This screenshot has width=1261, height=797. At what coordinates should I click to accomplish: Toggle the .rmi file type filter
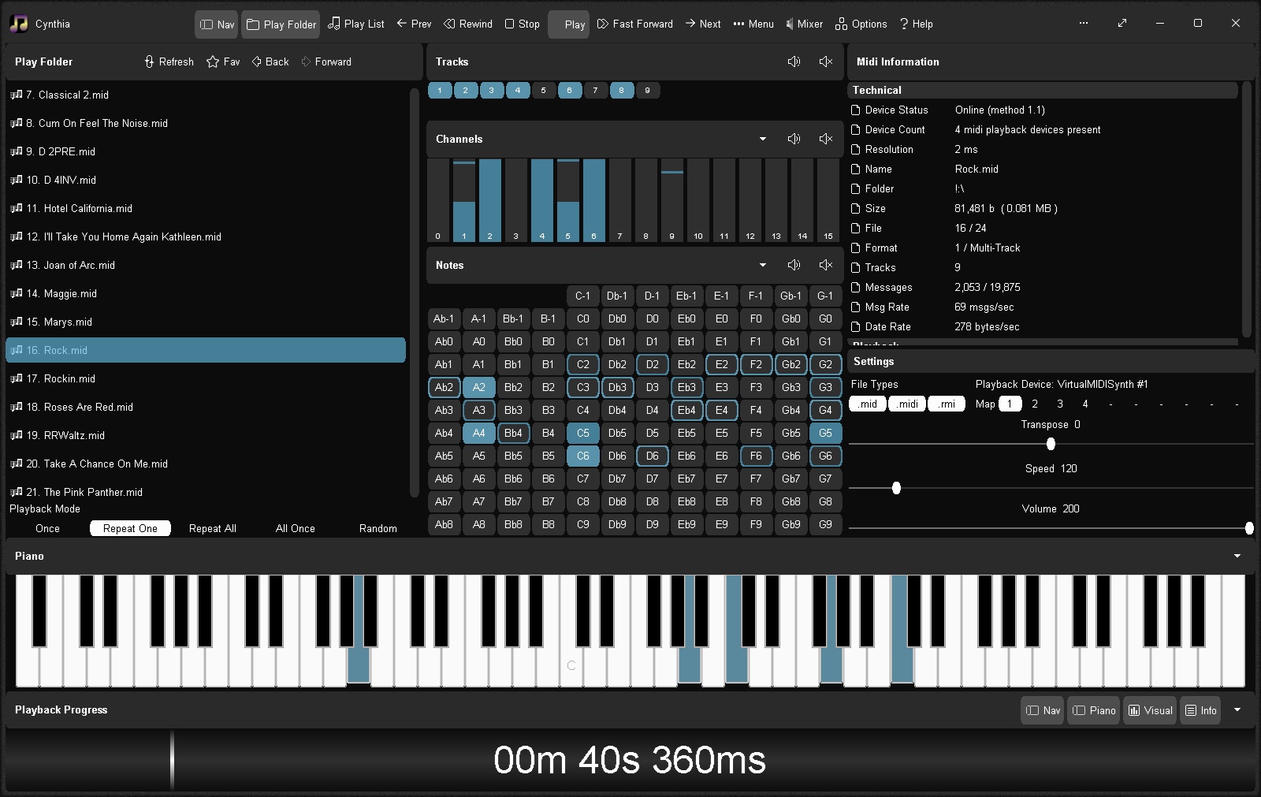click(947, 404)
